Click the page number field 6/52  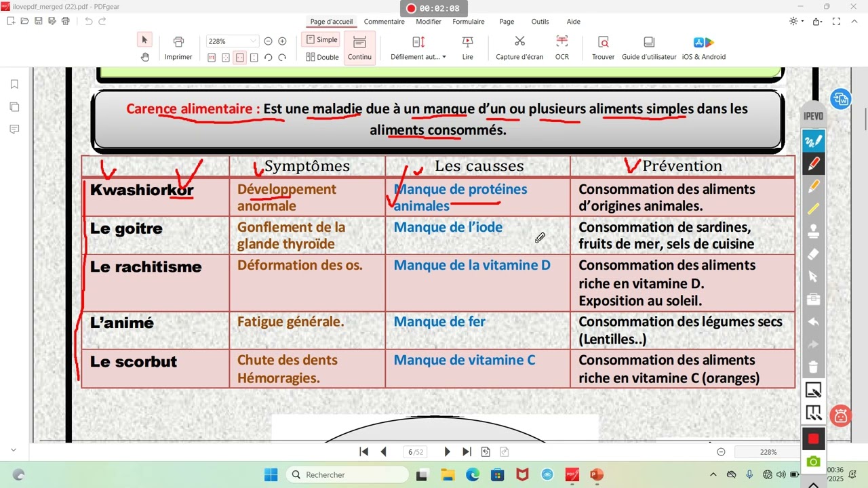415,452
